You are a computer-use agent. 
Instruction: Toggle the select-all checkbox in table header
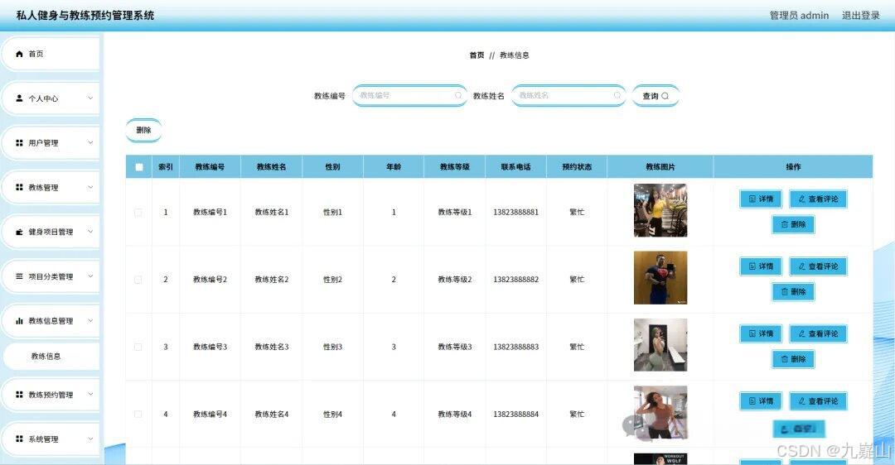point(138,167)
